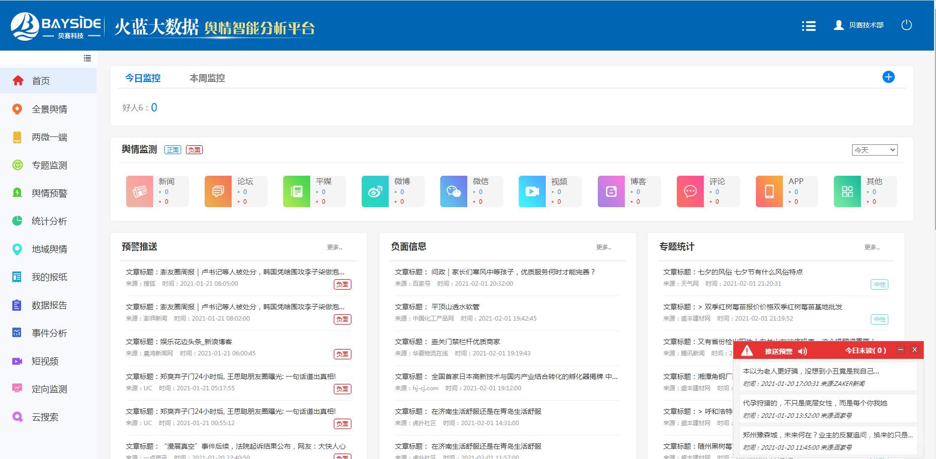The image size is (936, 459).
Task: Open 更多 link in 专题统计 panel
Action: point(872,247)
